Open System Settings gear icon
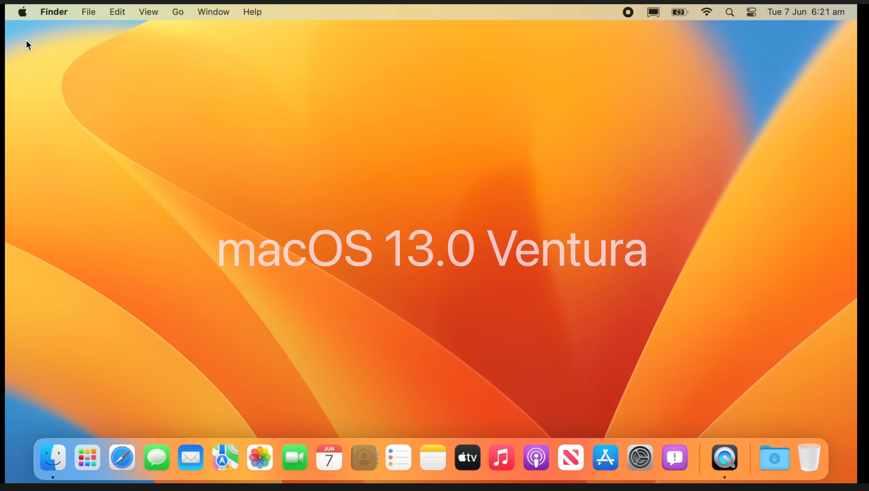This screenshot has height=491, width=869. tap(640, 458)
